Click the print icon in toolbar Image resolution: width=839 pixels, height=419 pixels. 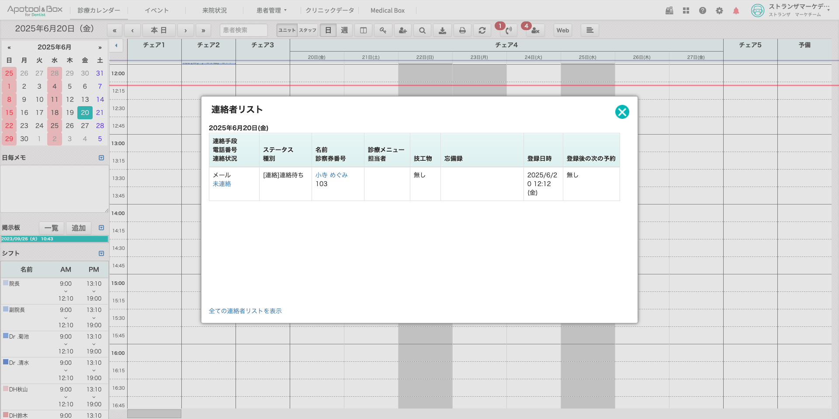tap(462, 30)
